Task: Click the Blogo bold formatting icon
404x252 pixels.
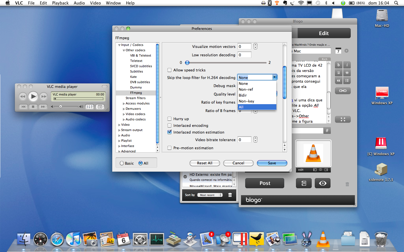Action: [339, 65]
